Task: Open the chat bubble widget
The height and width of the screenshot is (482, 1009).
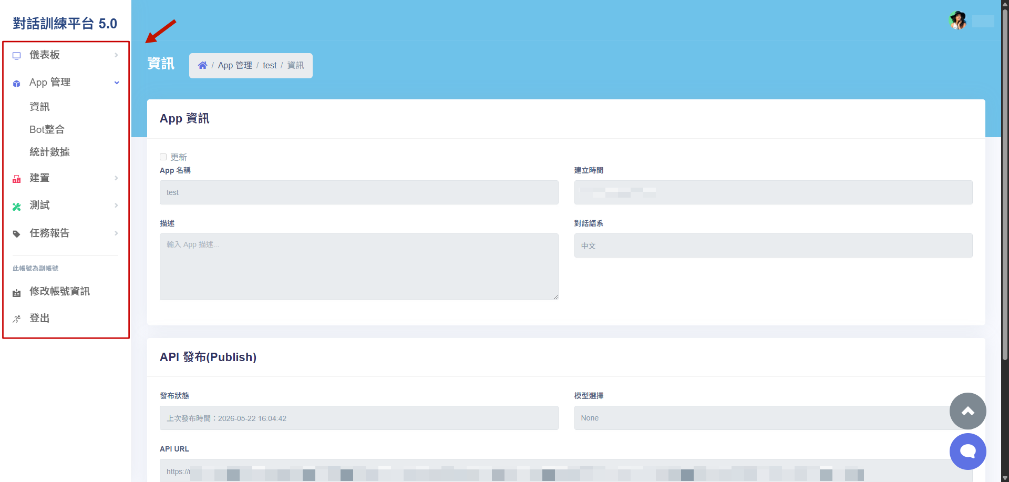Action: pos(967,452)
